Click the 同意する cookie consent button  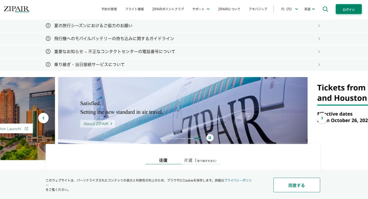tap(297, 185)
